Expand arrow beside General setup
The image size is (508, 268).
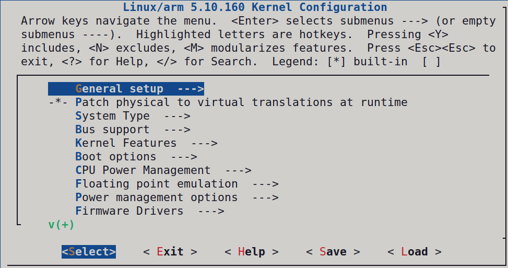pyautogui.click(x=191, y=89)
